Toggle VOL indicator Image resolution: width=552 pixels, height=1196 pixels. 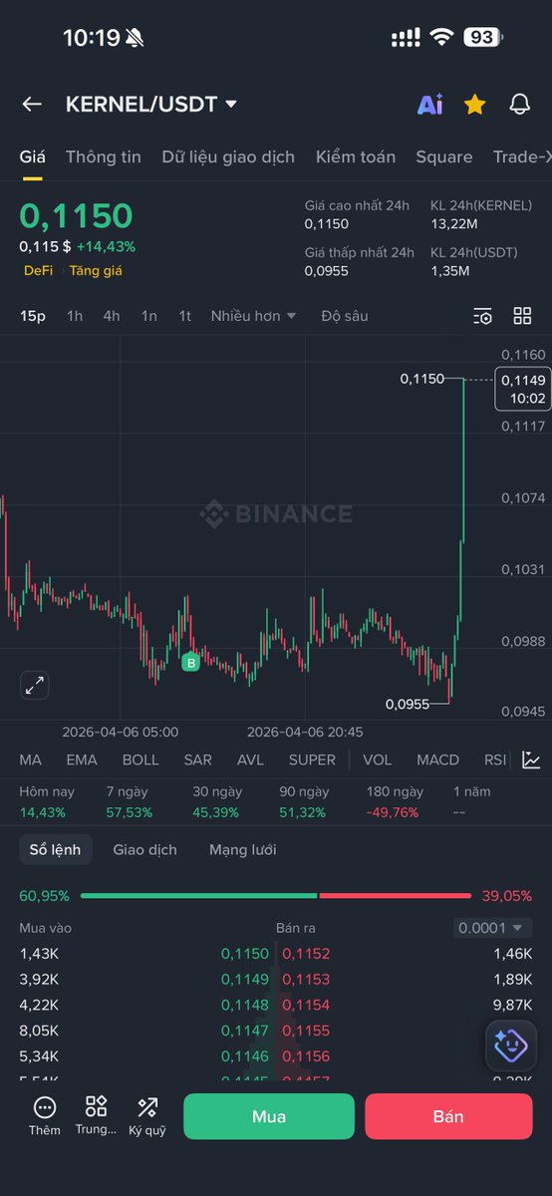pyautogui.click(x=378, y=759)
